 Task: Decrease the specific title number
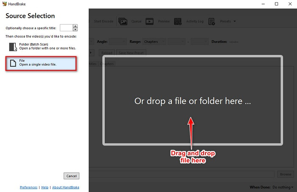pyautogui.click(x=76, y=30)
